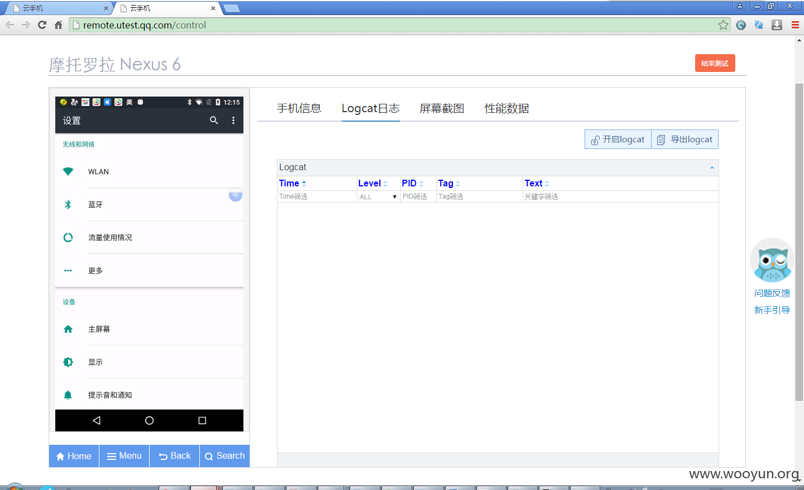
Task: Click the Menu button below phone
Action: click(125, 456)
